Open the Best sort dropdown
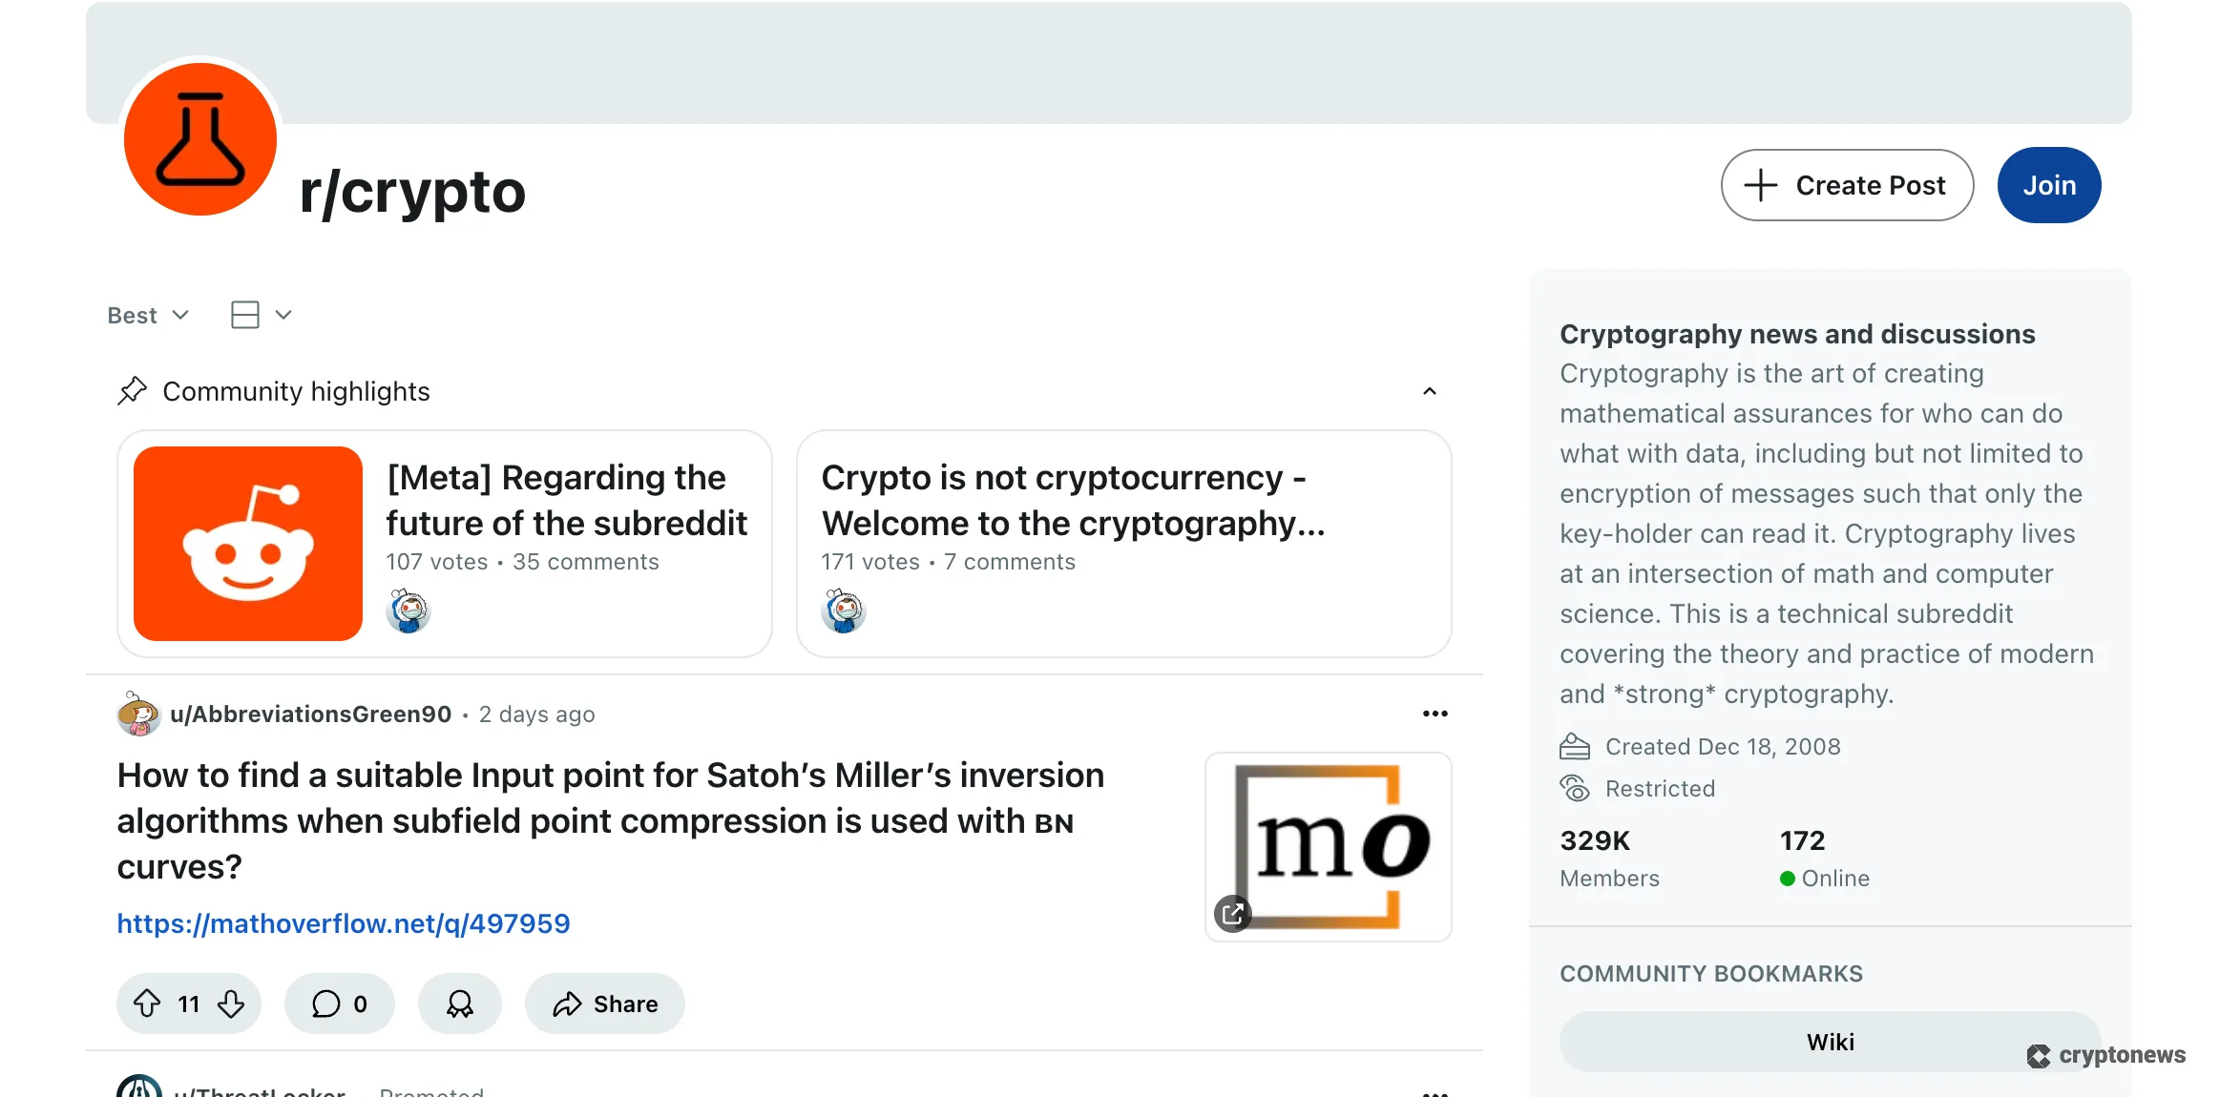The height and width of the screenshot is (1097, 2220). click(148, 315)
